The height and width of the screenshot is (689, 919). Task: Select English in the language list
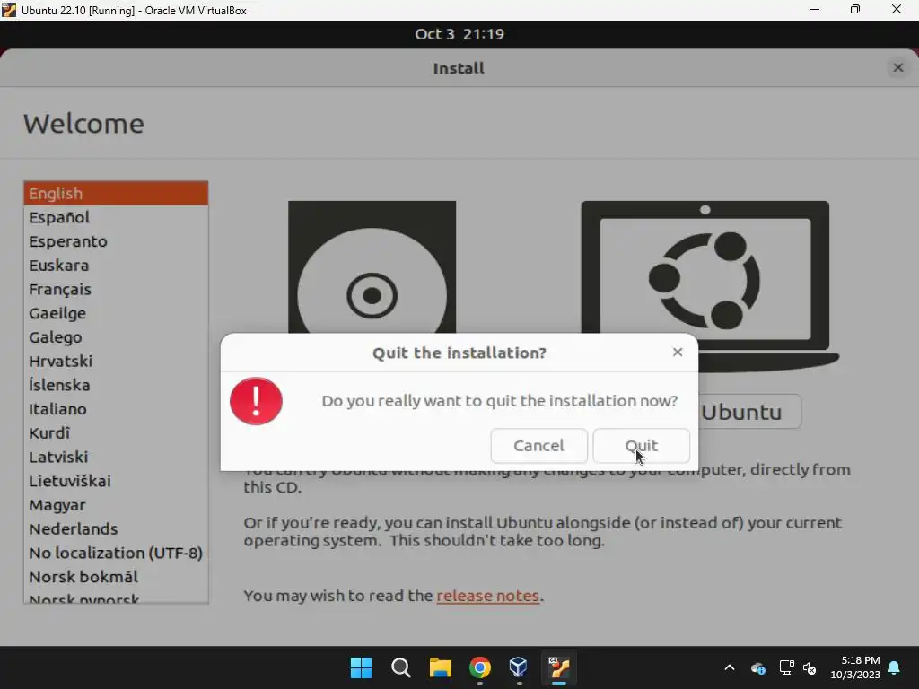[116, 194]
